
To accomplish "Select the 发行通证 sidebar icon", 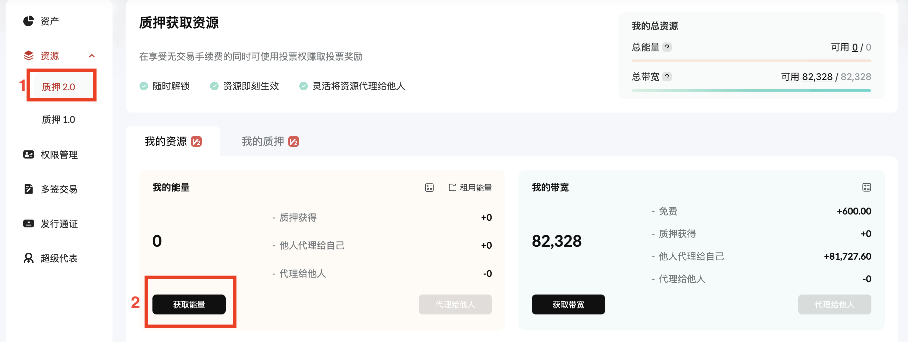I will click(29, 224).
